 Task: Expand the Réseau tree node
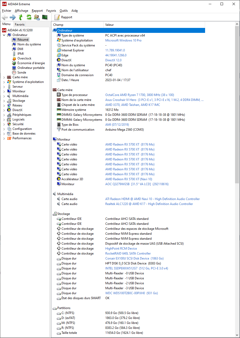point(4,105)
